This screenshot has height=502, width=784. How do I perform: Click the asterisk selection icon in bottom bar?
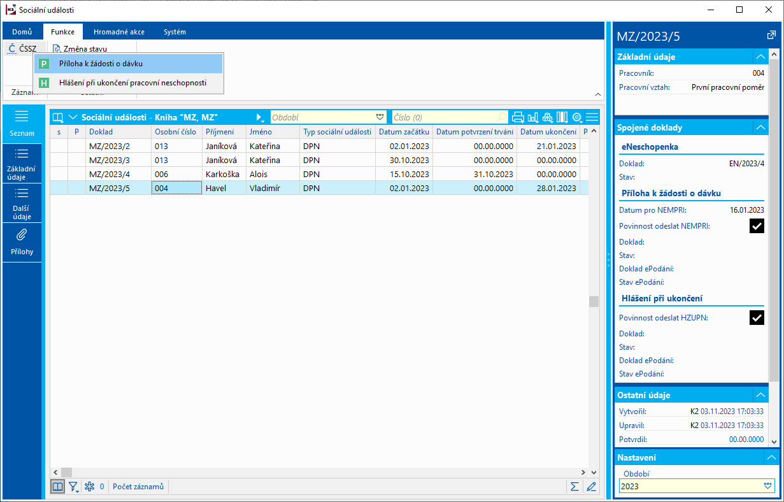90,486
